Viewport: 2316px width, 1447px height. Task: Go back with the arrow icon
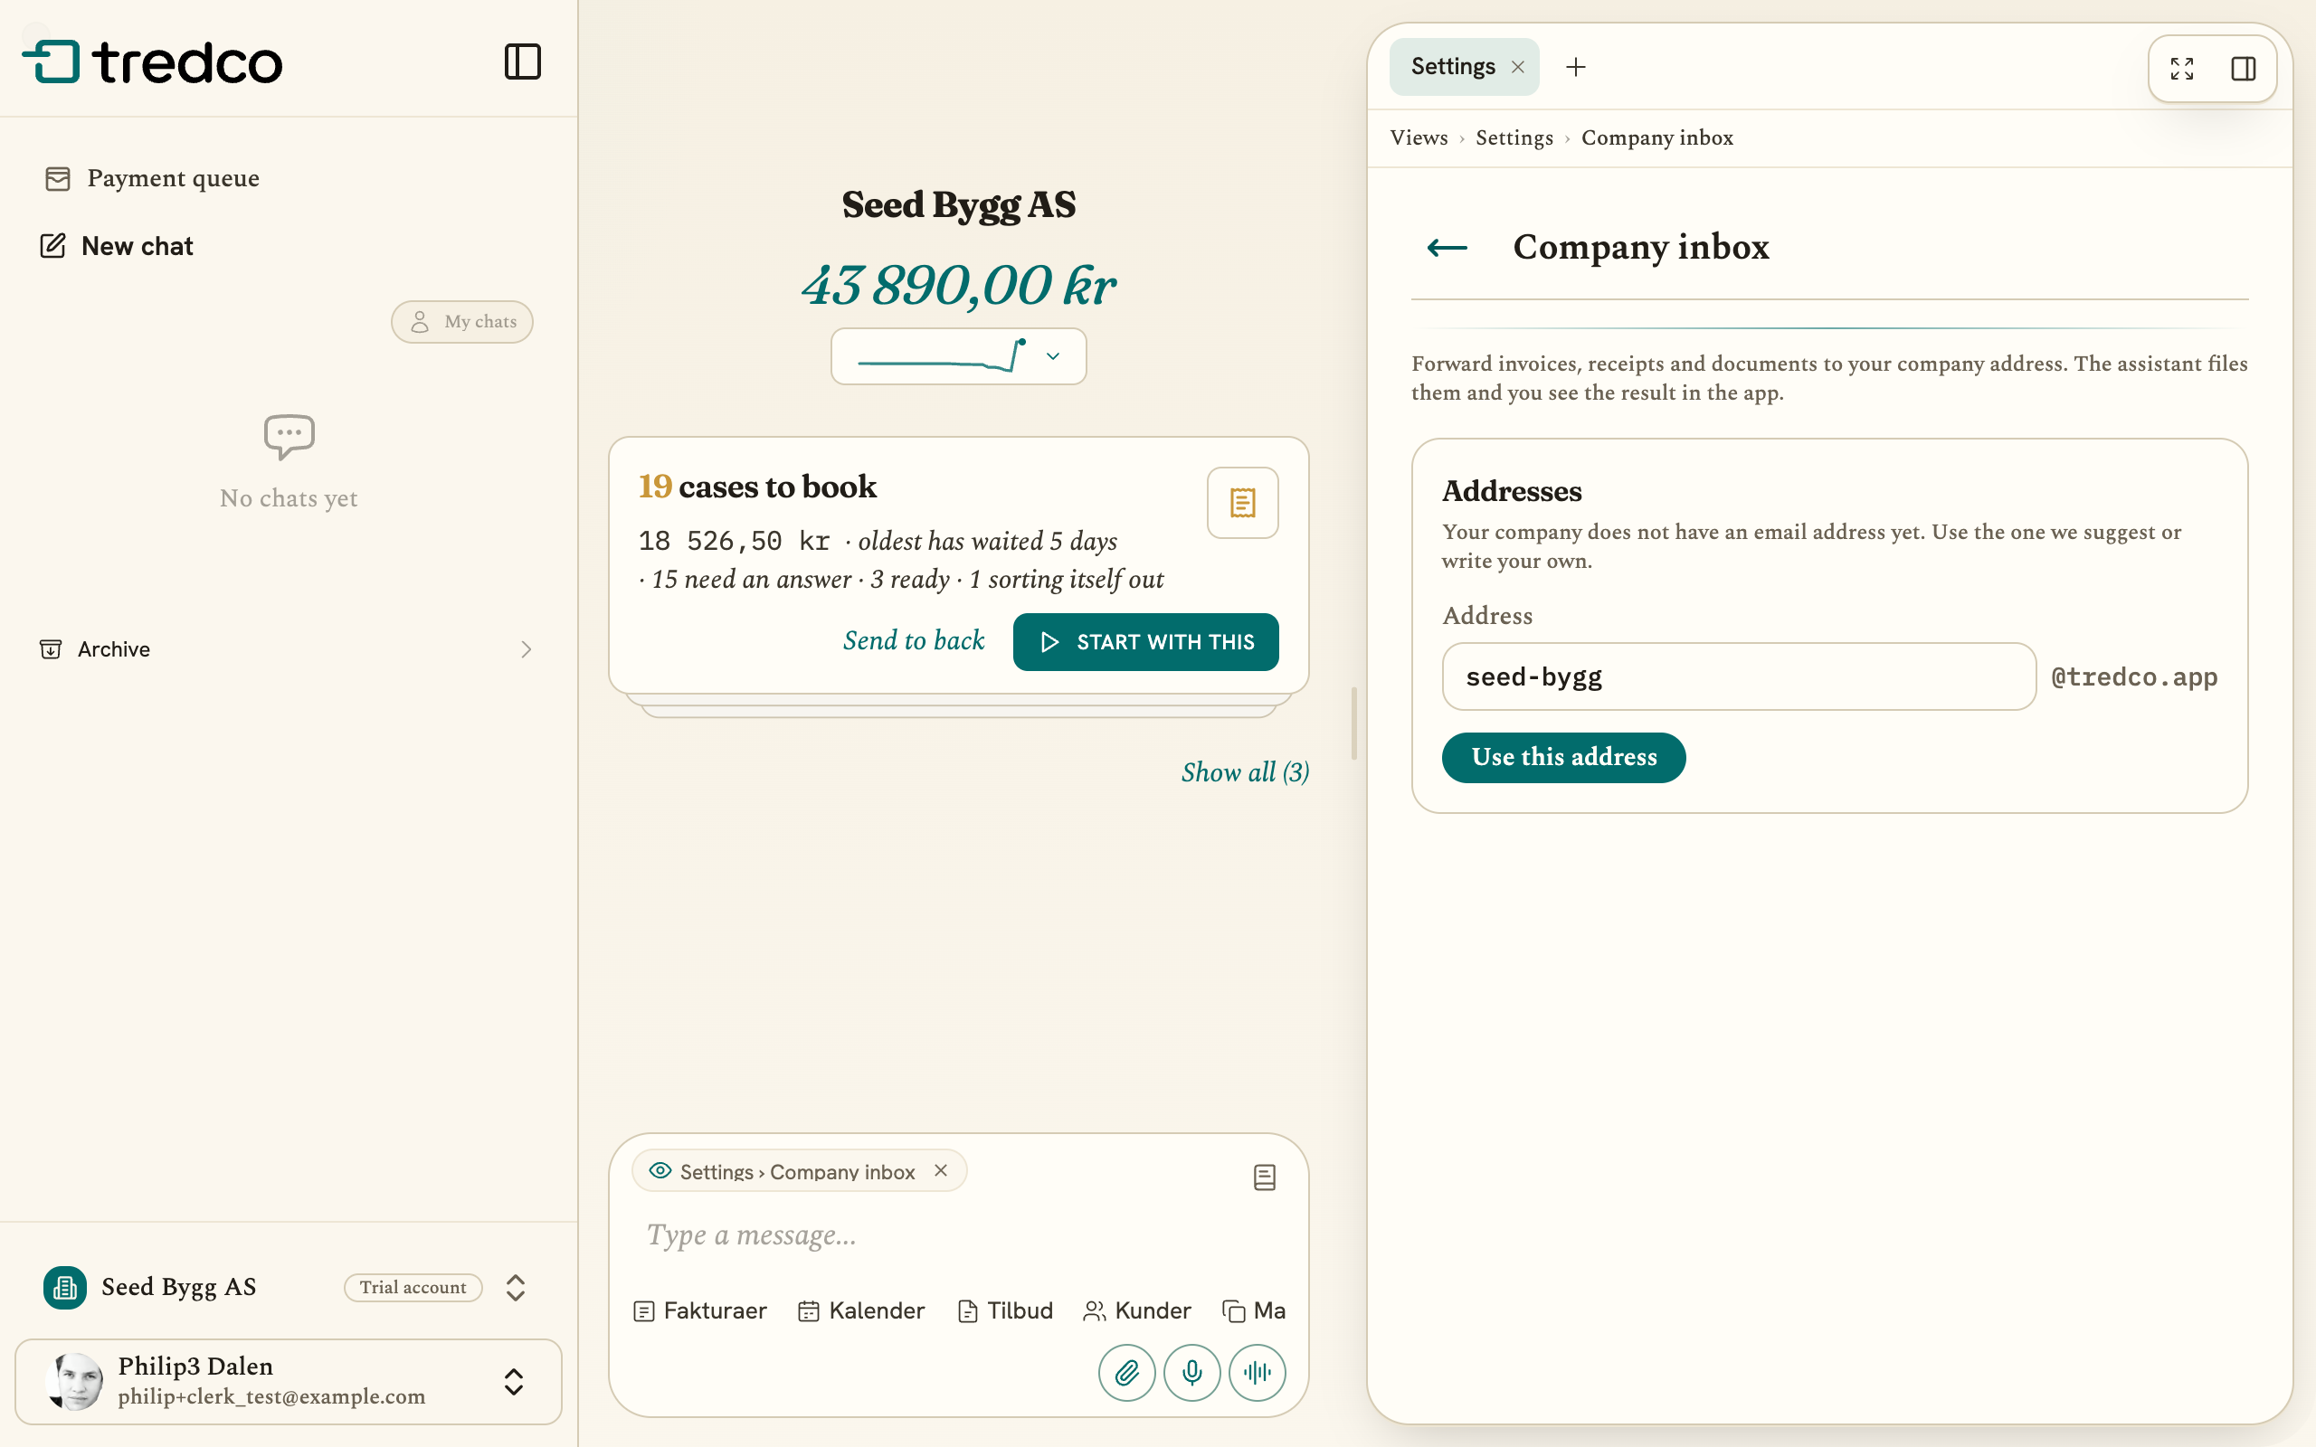[x=1447, y=248]
